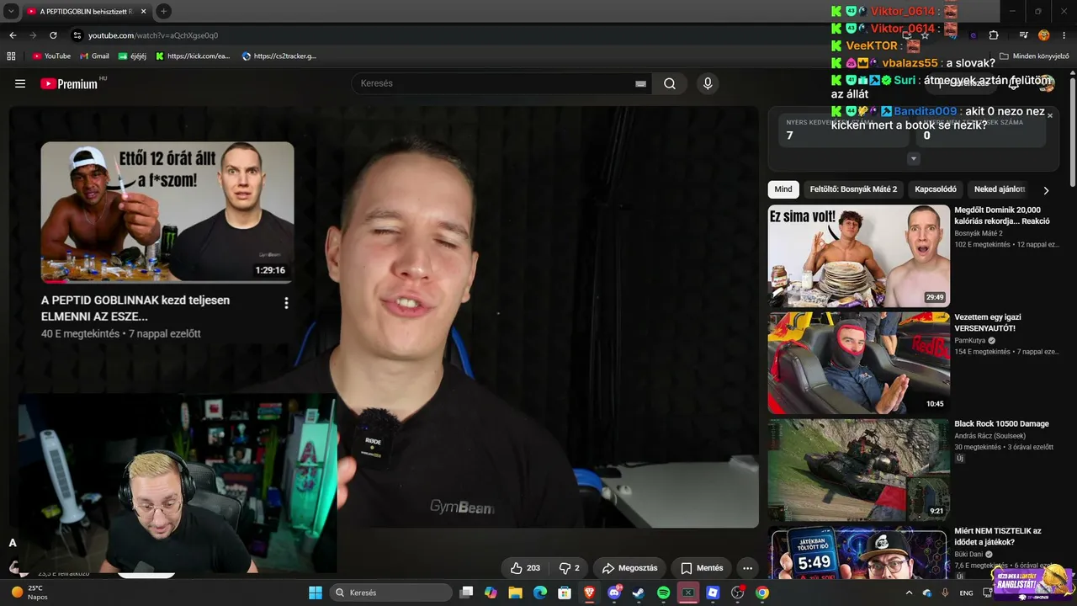Select the Neked ajánlott filter chip

point(1000,189)
